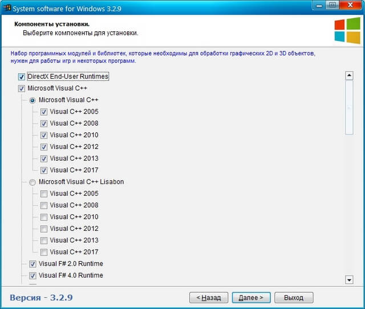This screenshot has height=309, width=365.
Task: Select the Microsoft Visual C++ Lisabon radio option
Action: click(x=33, y=182)
